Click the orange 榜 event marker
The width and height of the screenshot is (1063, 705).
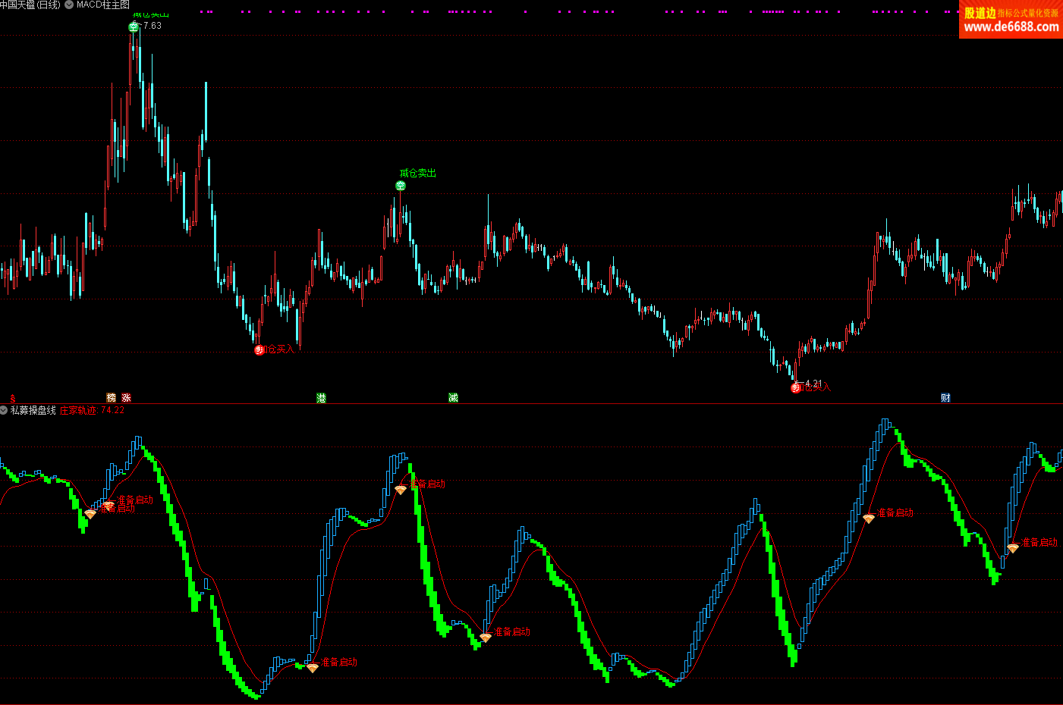112,397
